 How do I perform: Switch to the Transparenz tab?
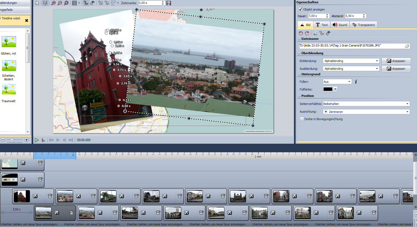[x=363, y=25]
